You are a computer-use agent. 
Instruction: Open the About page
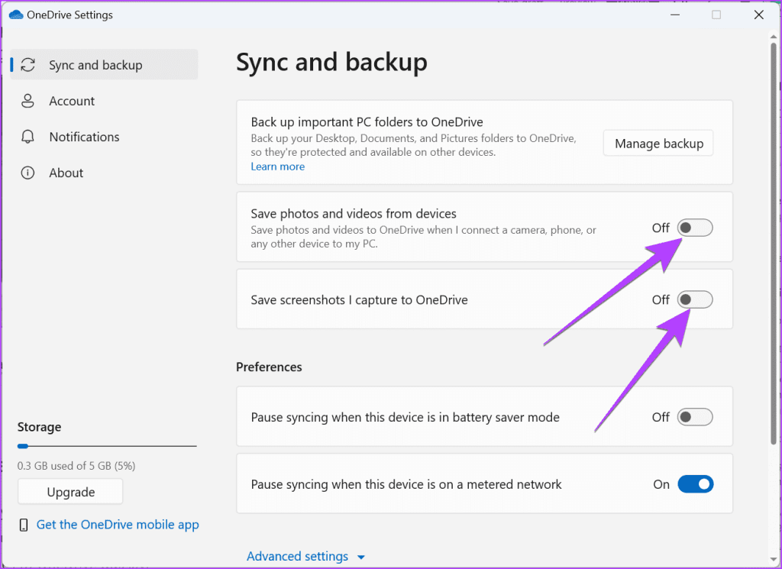[66, 173]
